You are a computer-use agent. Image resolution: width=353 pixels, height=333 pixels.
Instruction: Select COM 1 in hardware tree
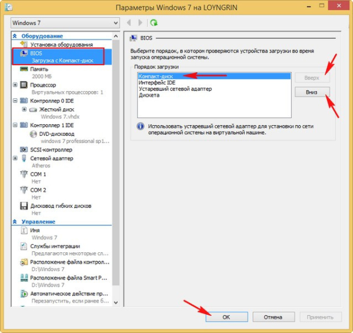pyautogui.click(x=38, y=174)
